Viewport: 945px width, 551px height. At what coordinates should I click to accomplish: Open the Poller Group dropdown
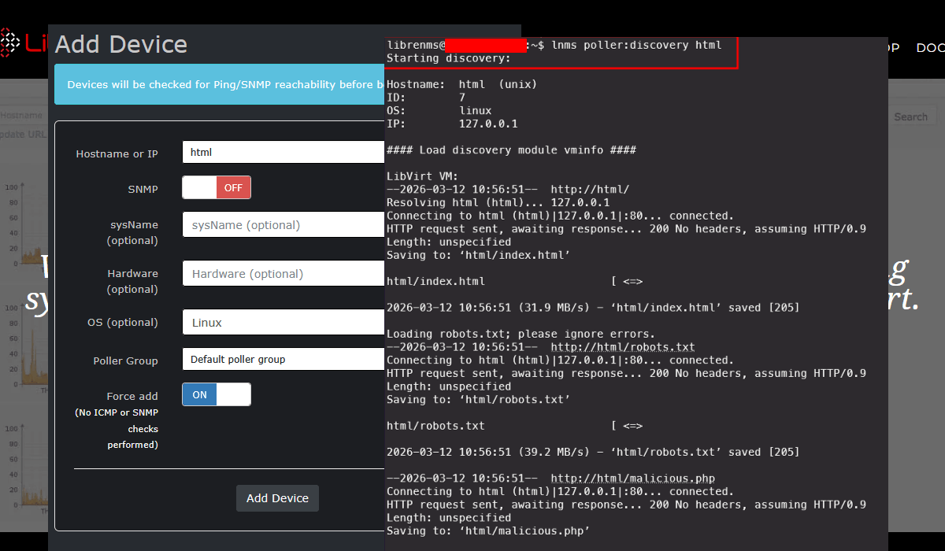tap(283, 359)
